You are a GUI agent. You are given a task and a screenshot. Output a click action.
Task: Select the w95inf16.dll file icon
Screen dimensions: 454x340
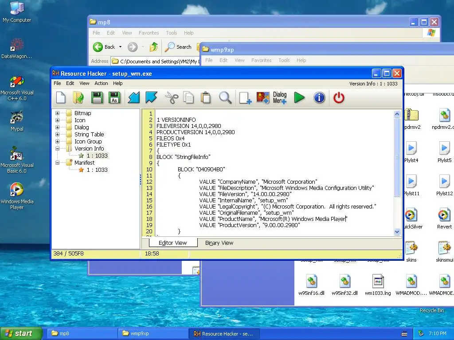coord(311,285)
